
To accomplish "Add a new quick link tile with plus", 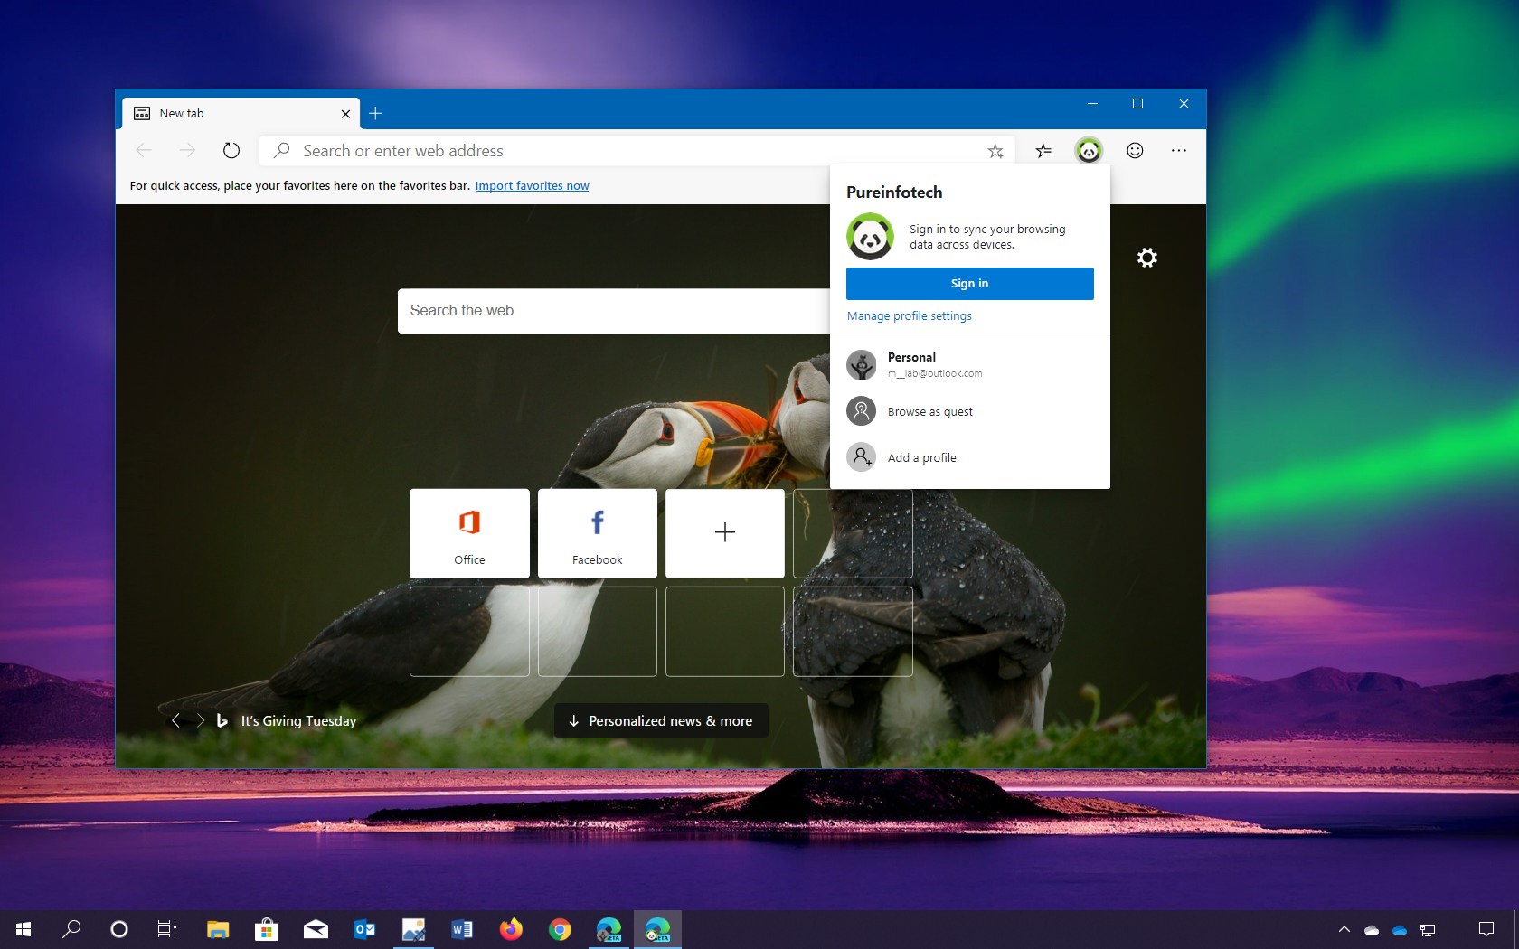I will click(x=725, y=533).
